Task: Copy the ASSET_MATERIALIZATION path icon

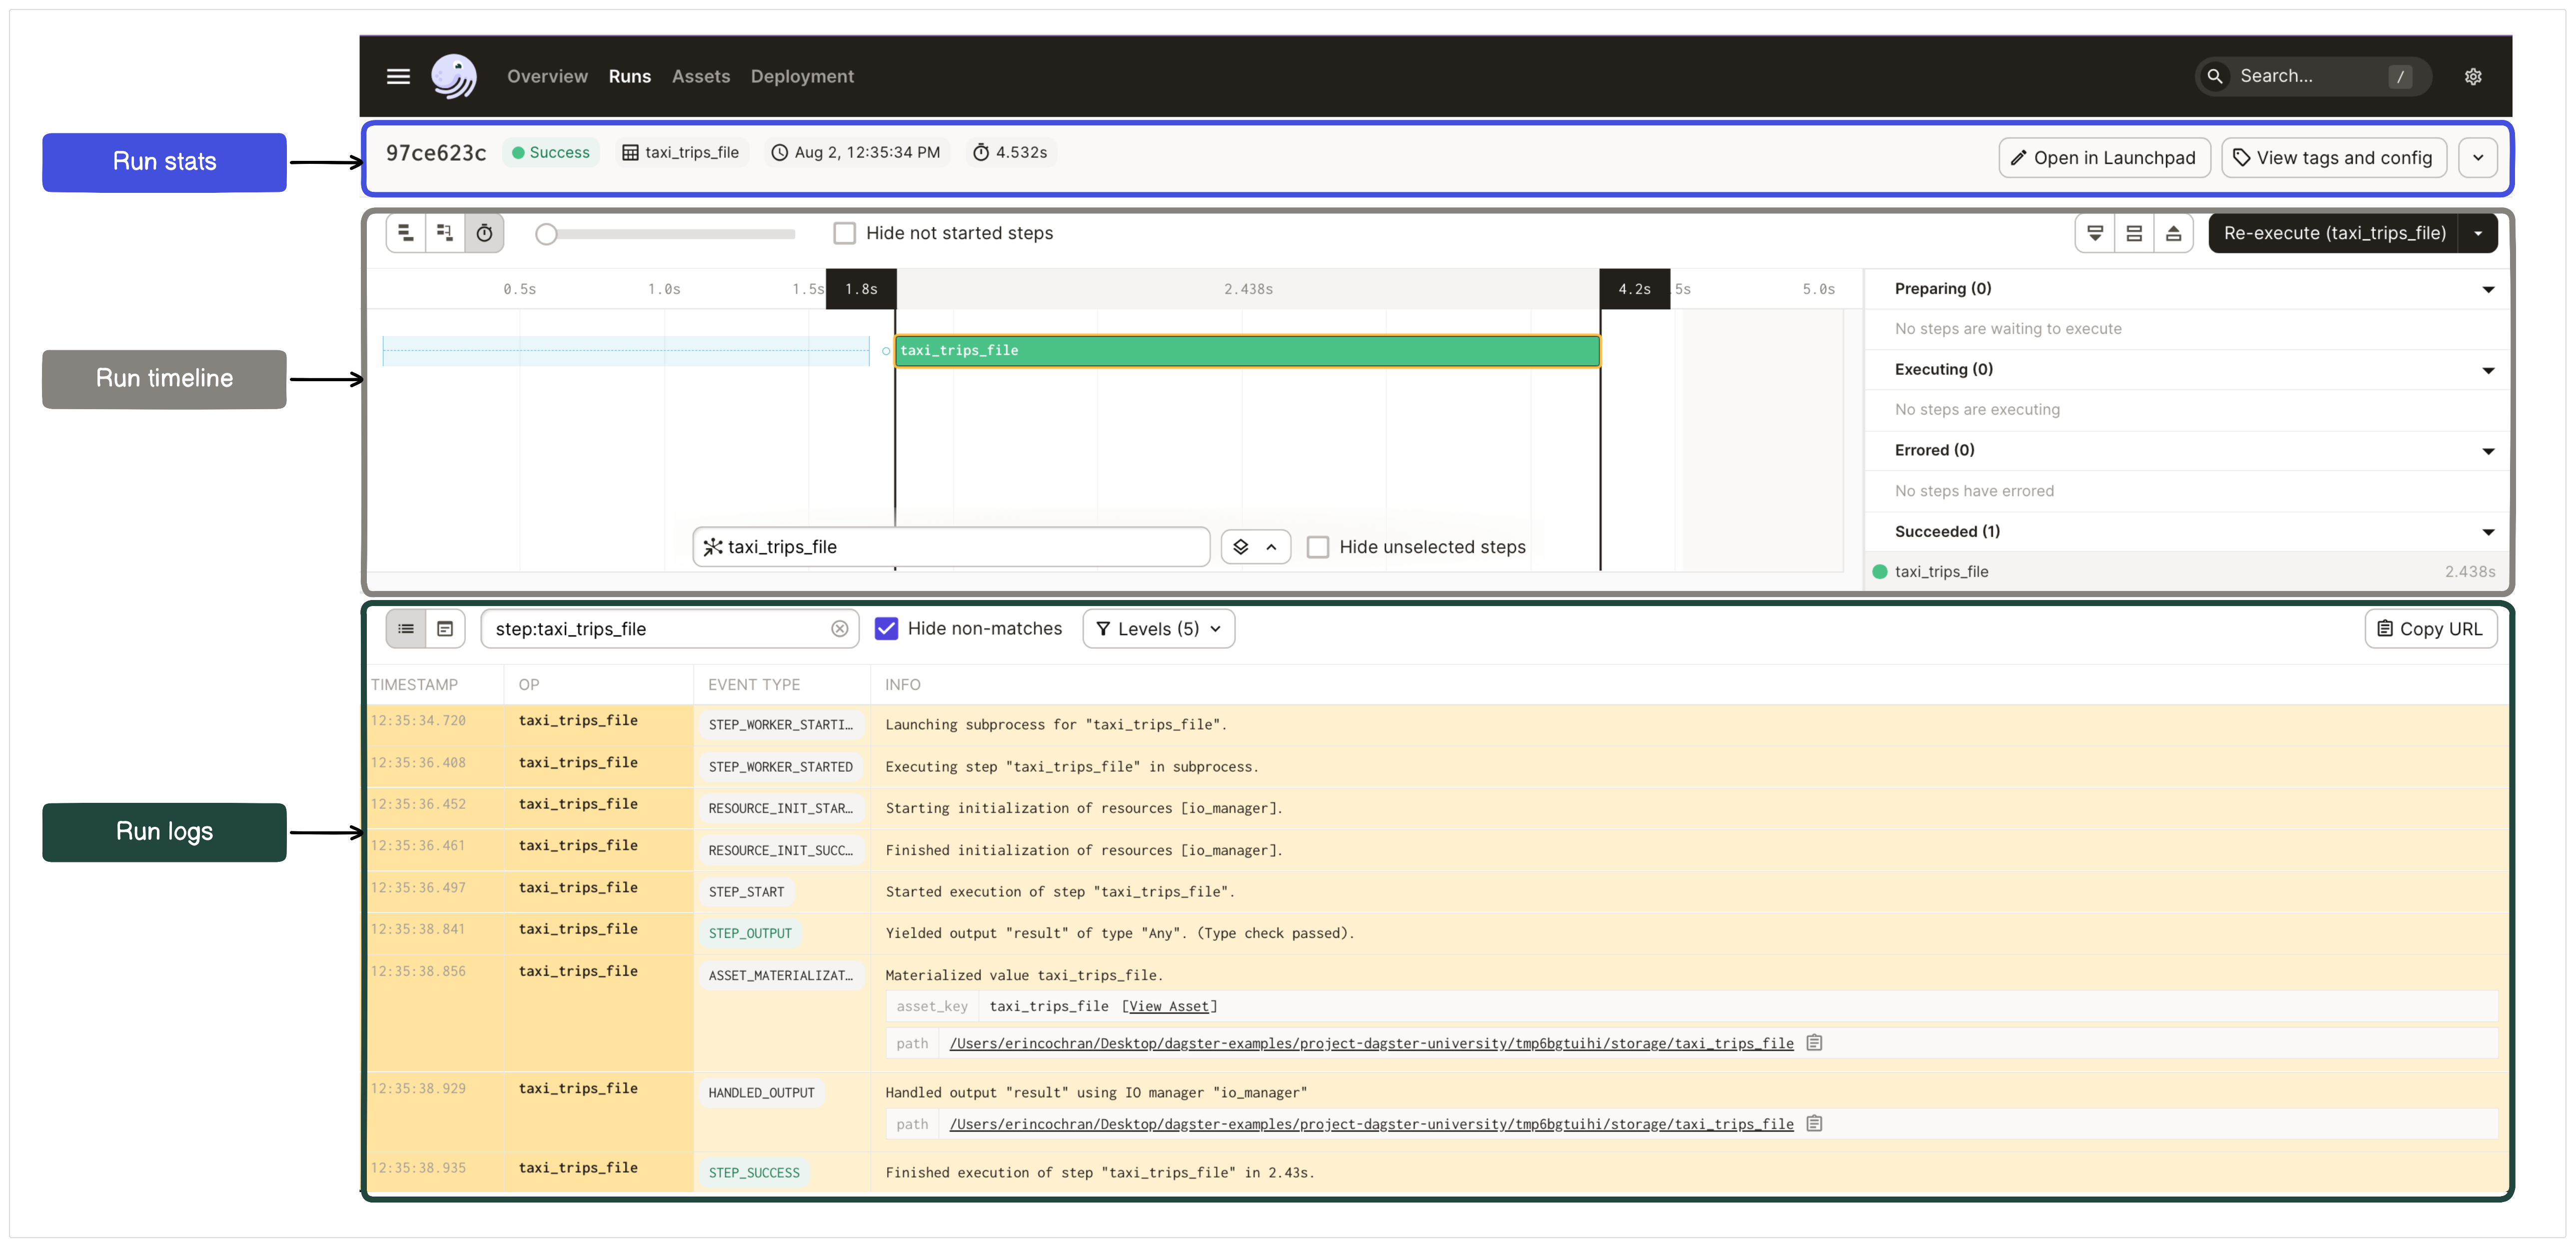Action: pyautogui.click(x=1814, y=1042)
